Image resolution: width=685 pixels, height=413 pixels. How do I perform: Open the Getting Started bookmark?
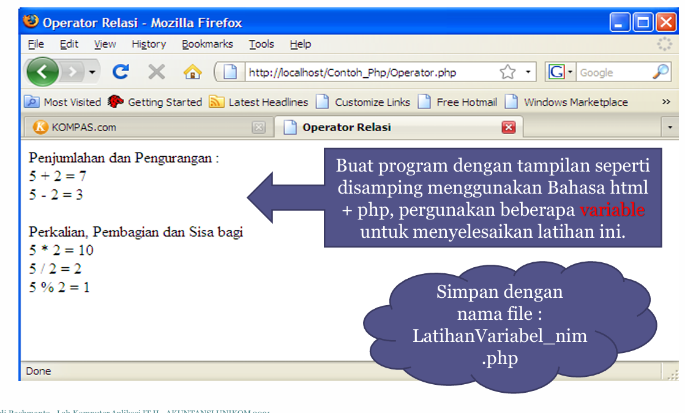[x=155, y=102]
